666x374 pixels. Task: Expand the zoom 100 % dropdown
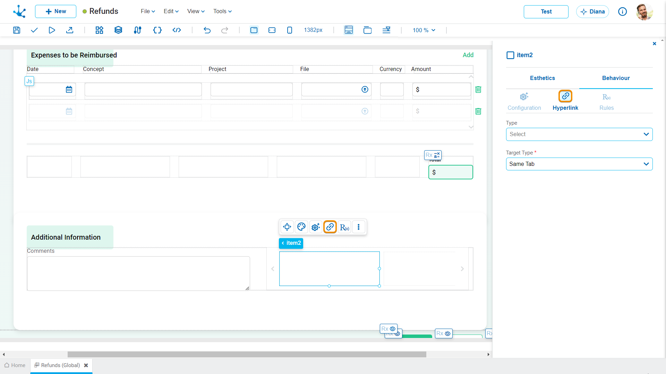(424, 30)
